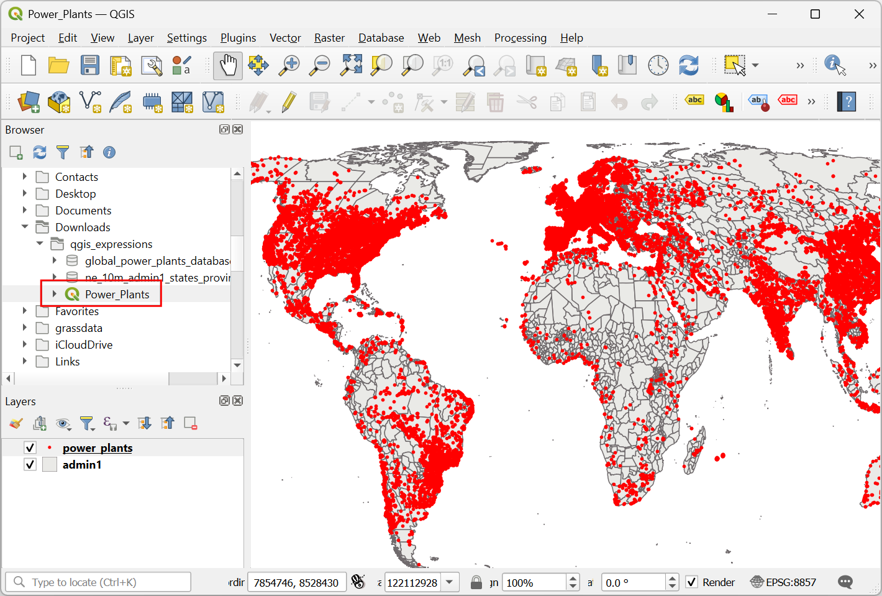
Task: Open the Temporal Controller clock icon
Action: [x=658, y=65]
